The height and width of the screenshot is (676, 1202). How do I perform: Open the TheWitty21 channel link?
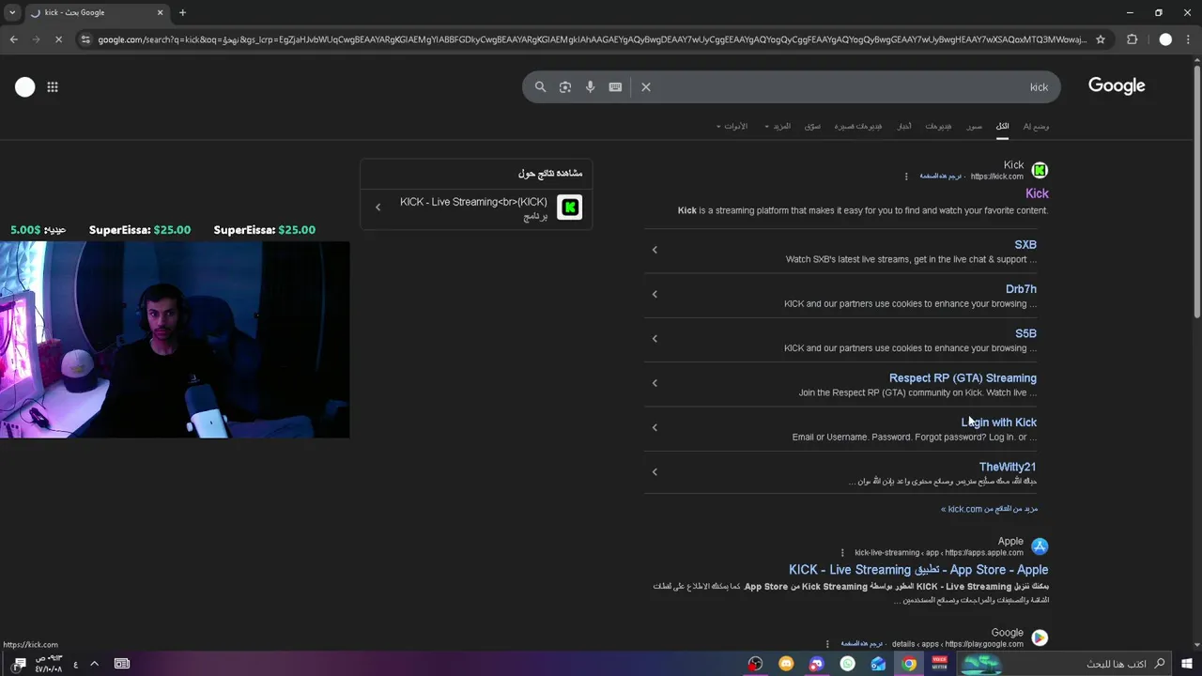tap(1008, 467)
